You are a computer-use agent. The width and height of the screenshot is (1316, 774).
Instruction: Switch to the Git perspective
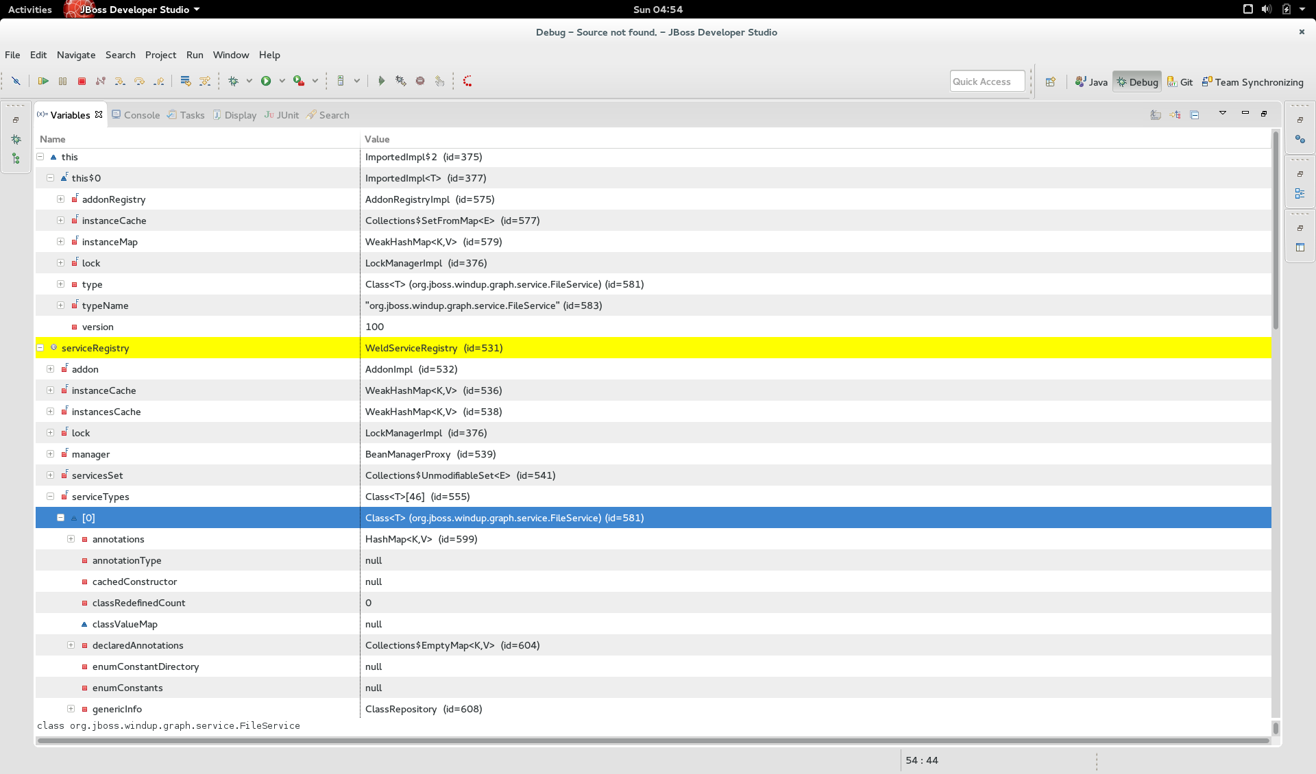(x=1180, y=82)
